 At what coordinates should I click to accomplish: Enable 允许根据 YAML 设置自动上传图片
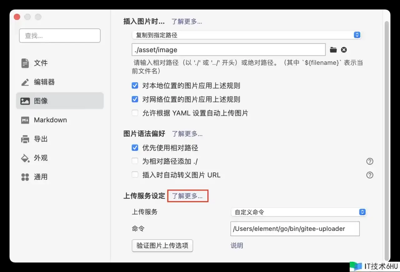[x=135, y=113]
